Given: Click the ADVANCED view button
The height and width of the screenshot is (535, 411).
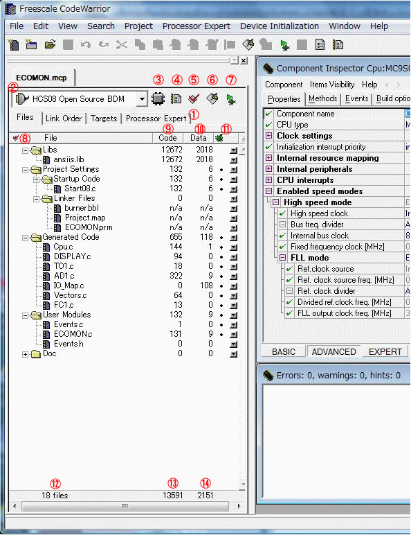Looking at the screenshot, I should [334, 352].
